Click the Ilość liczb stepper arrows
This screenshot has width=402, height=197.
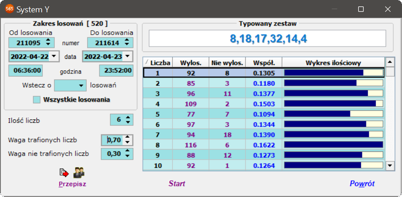pos(128,119)
